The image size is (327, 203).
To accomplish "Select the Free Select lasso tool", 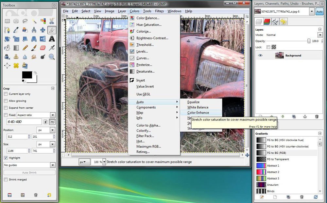I will (x=25, y=21).
